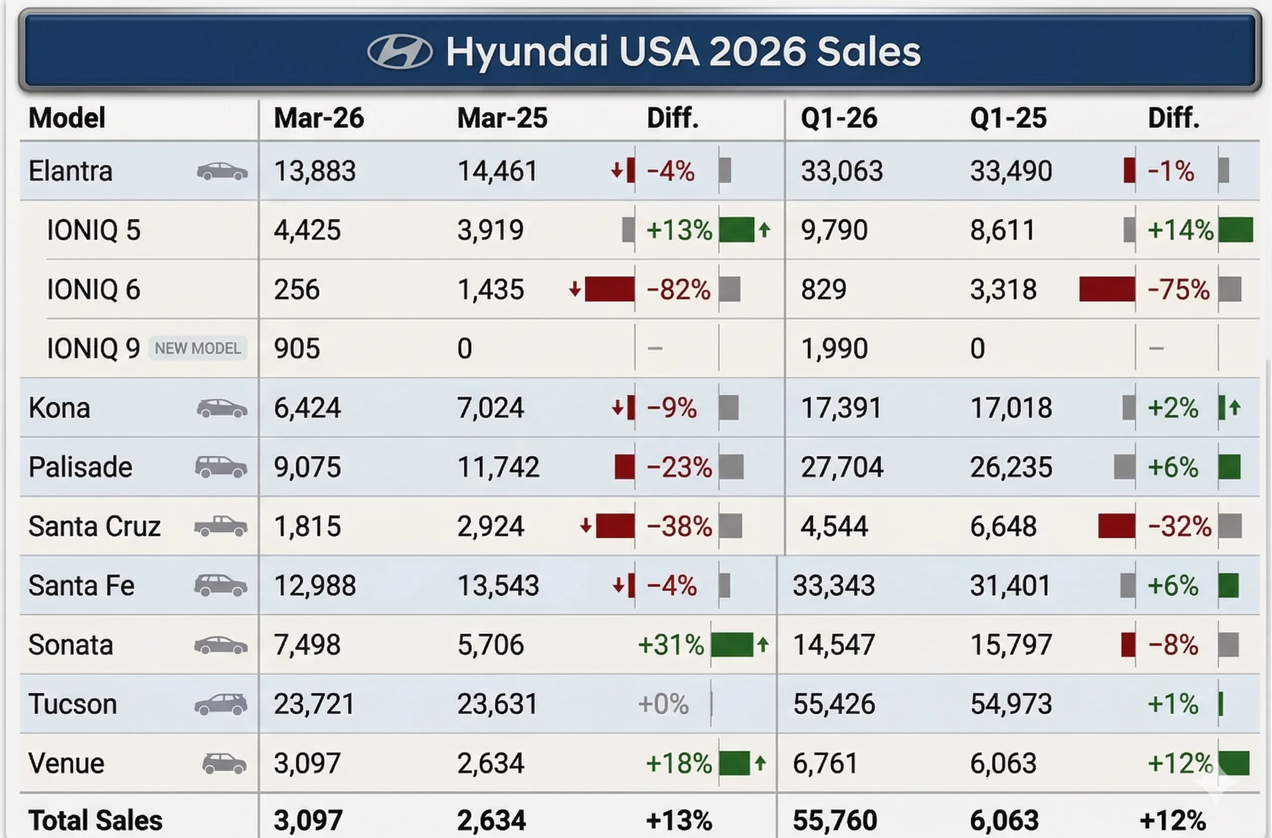
Task: Click the red down arrow beside IONIQ 6 -82%
Action: 575,290
